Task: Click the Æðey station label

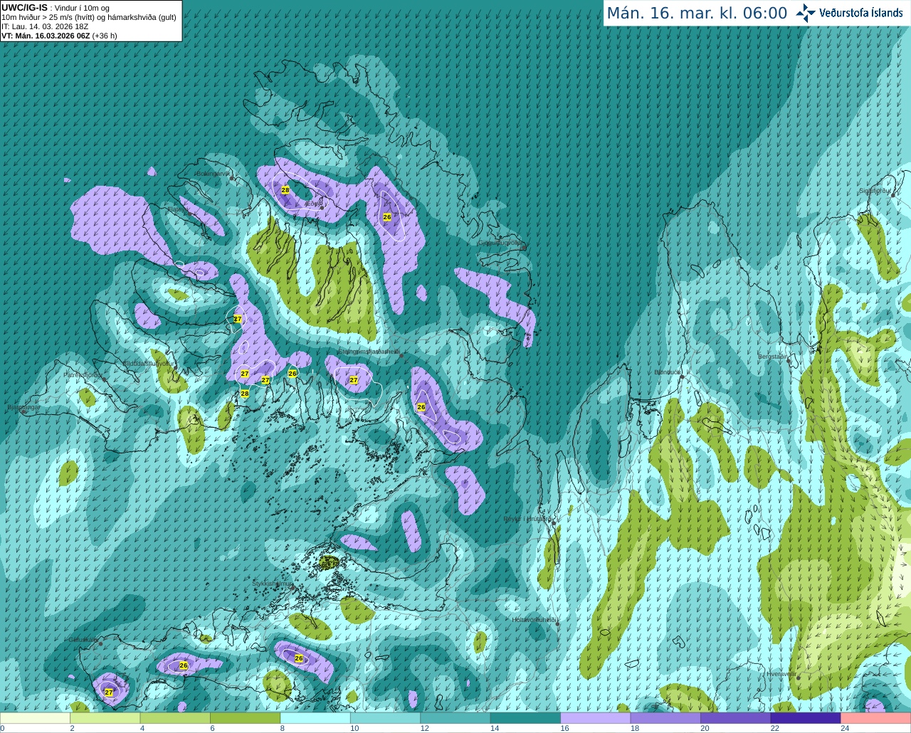Action: (312, 204)
